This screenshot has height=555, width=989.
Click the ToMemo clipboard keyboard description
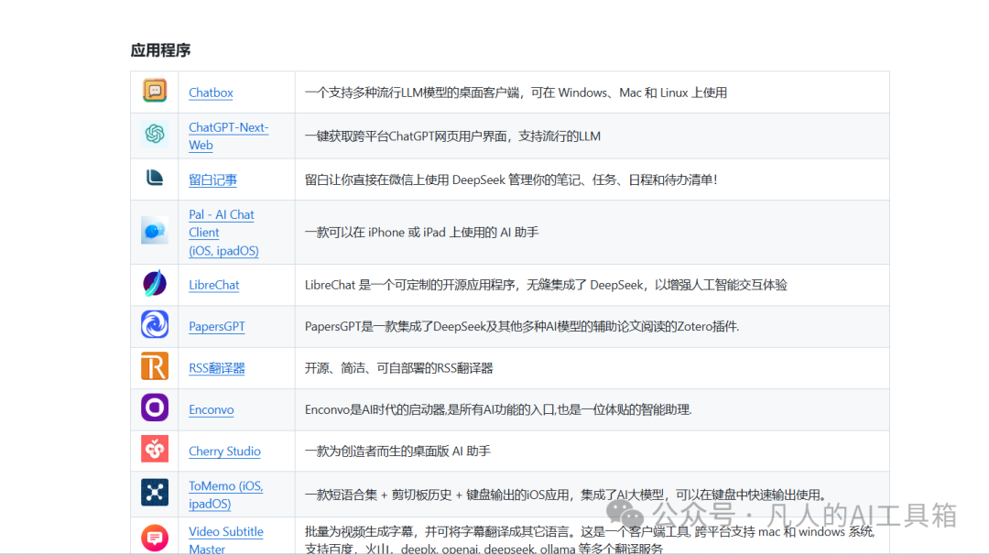pyautogui.click(x=567, y=495)
